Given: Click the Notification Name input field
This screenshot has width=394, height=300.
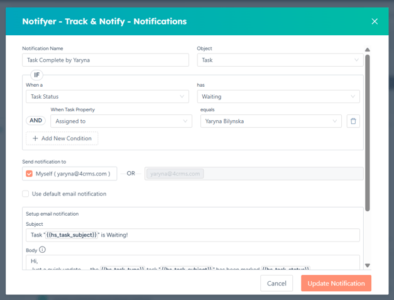Looking at the screenshot, I should pos(106,60).
